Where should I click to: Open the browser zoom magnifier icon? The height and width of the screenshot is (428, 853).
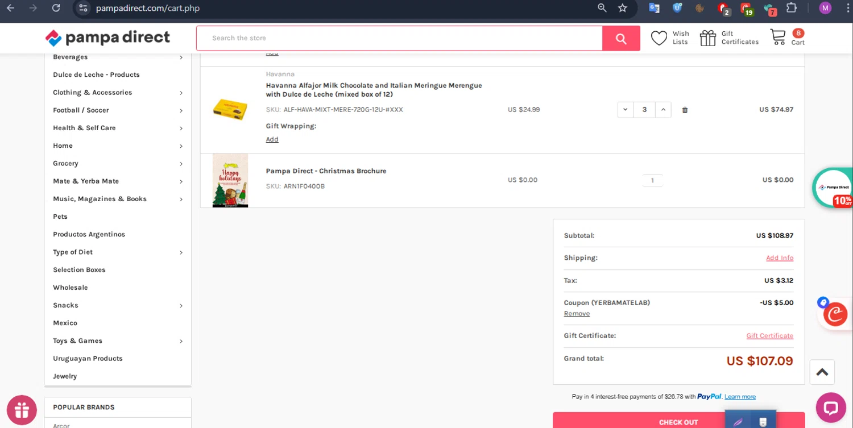pyautogui.click(x=602, y=8)
